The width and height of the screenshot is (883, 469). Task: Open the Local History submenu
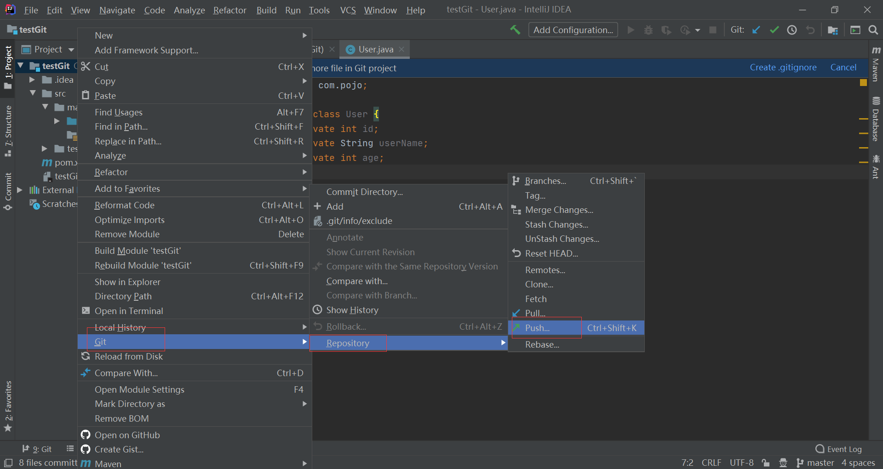tap(195, 327)
